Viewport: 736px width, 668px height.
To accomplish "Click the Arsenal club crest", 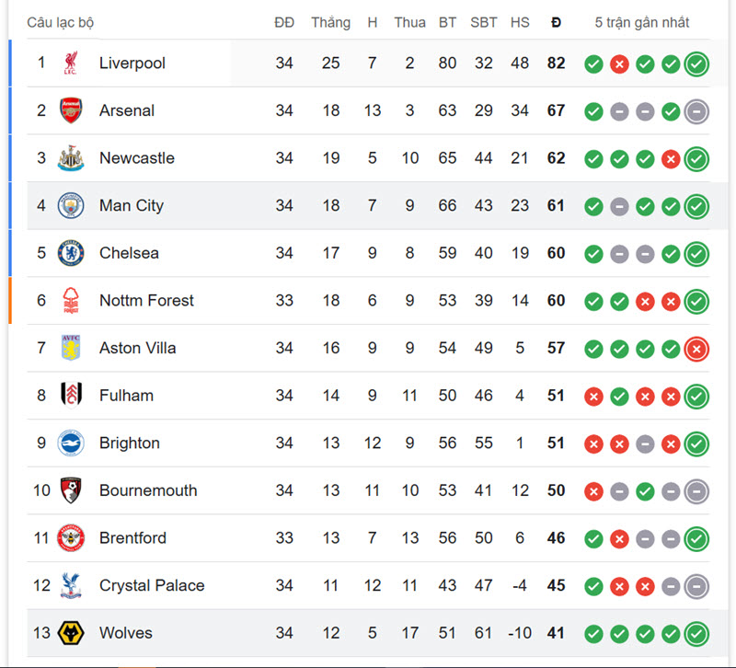I will point(71,110).
